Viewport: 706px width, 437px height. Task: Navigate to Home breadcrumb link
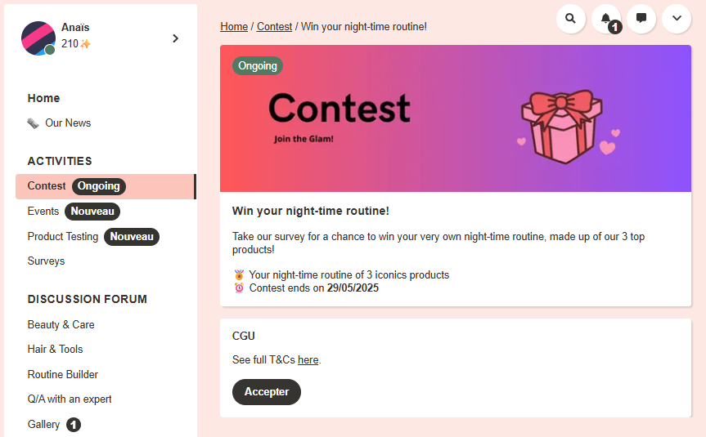(234, 27)
